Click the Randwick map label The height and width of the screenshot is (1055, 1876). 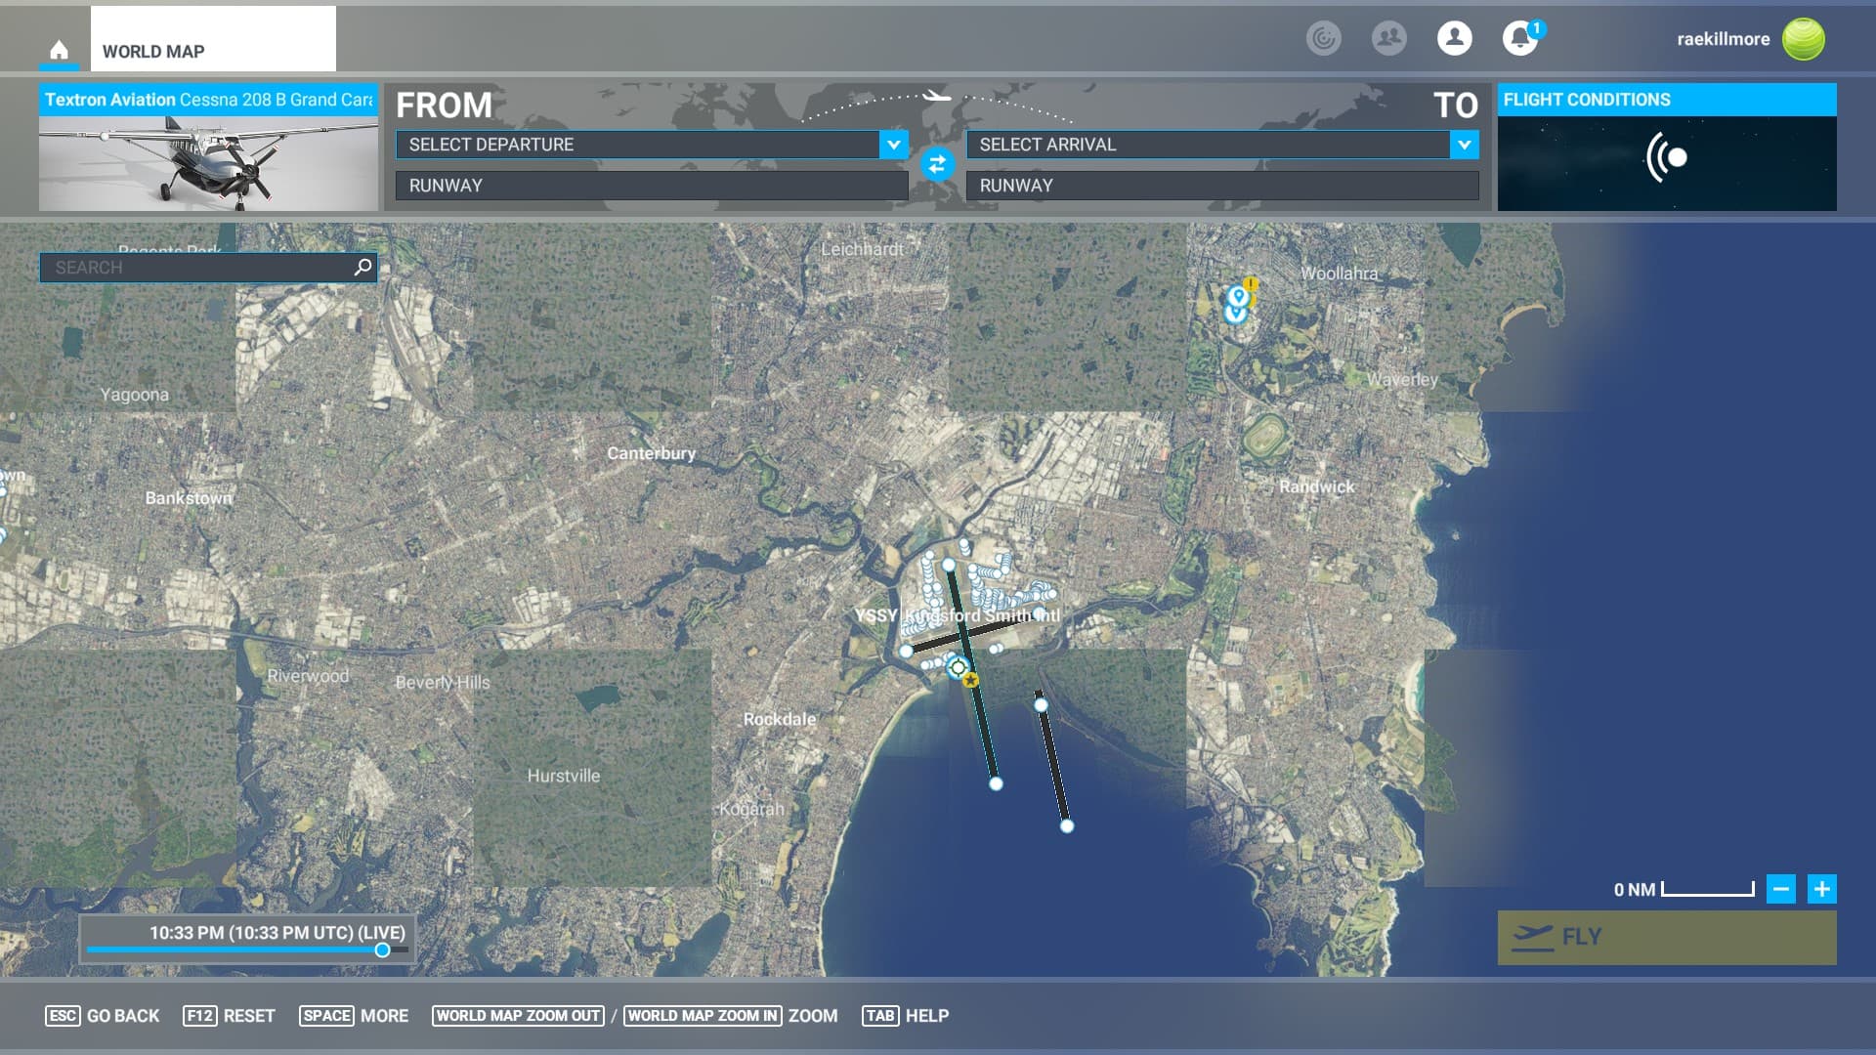pyautogui.click(x=1317, y=486)
